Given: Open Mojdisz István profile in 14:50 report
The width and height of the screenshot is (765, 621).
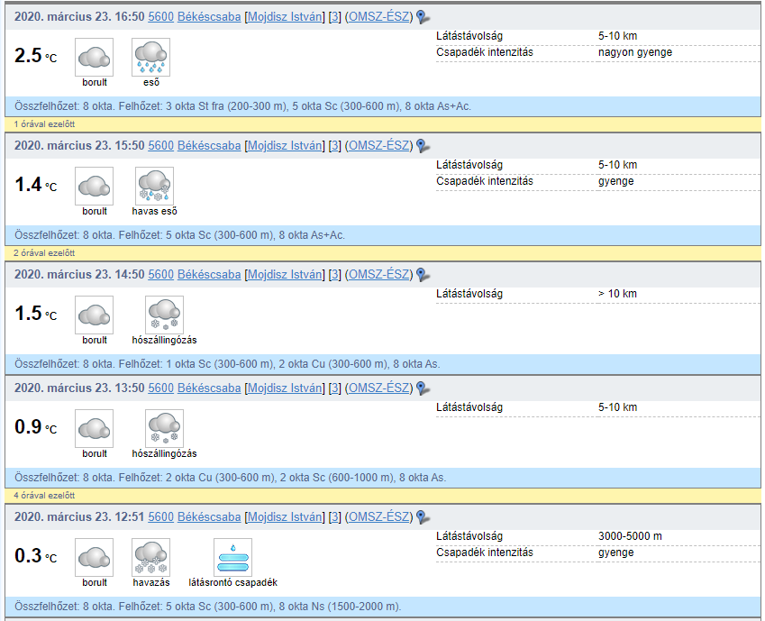Looking at the screenshot, I should [x=285, y=275].
